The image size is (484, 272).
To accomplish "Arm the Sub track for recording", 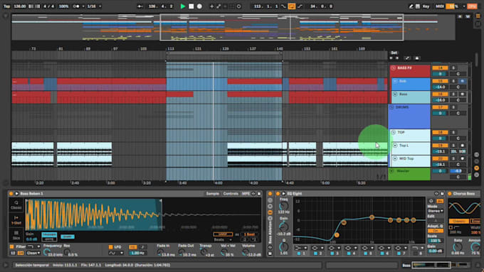I will click(x=462, y=81).
